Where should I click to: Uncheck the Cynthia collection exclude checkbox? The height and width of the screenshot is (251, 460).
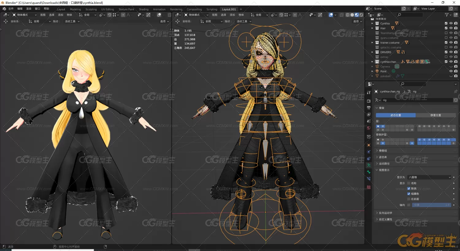[x=446, y=23]
